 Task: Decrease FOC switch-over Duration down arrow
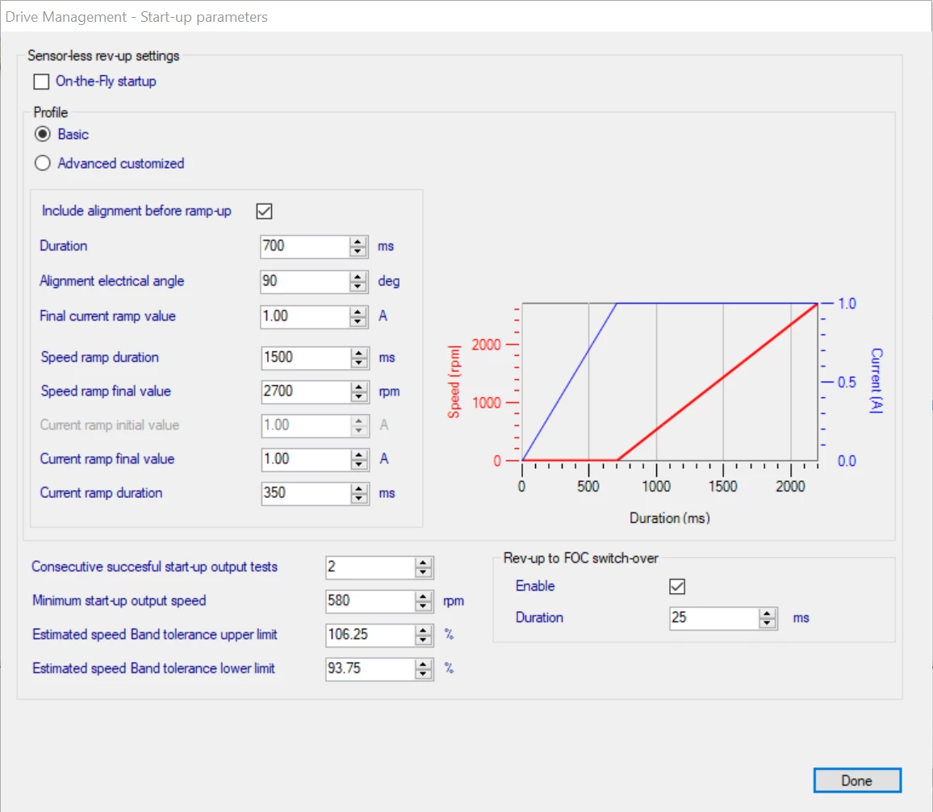(767, 624)
